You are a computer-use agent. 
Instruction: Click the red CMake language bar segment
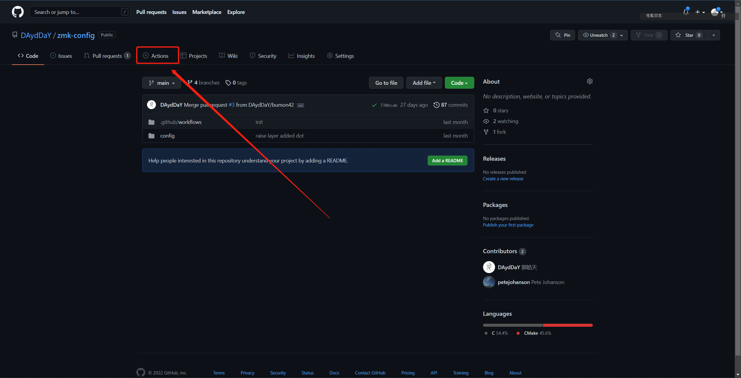click(567, 325)
